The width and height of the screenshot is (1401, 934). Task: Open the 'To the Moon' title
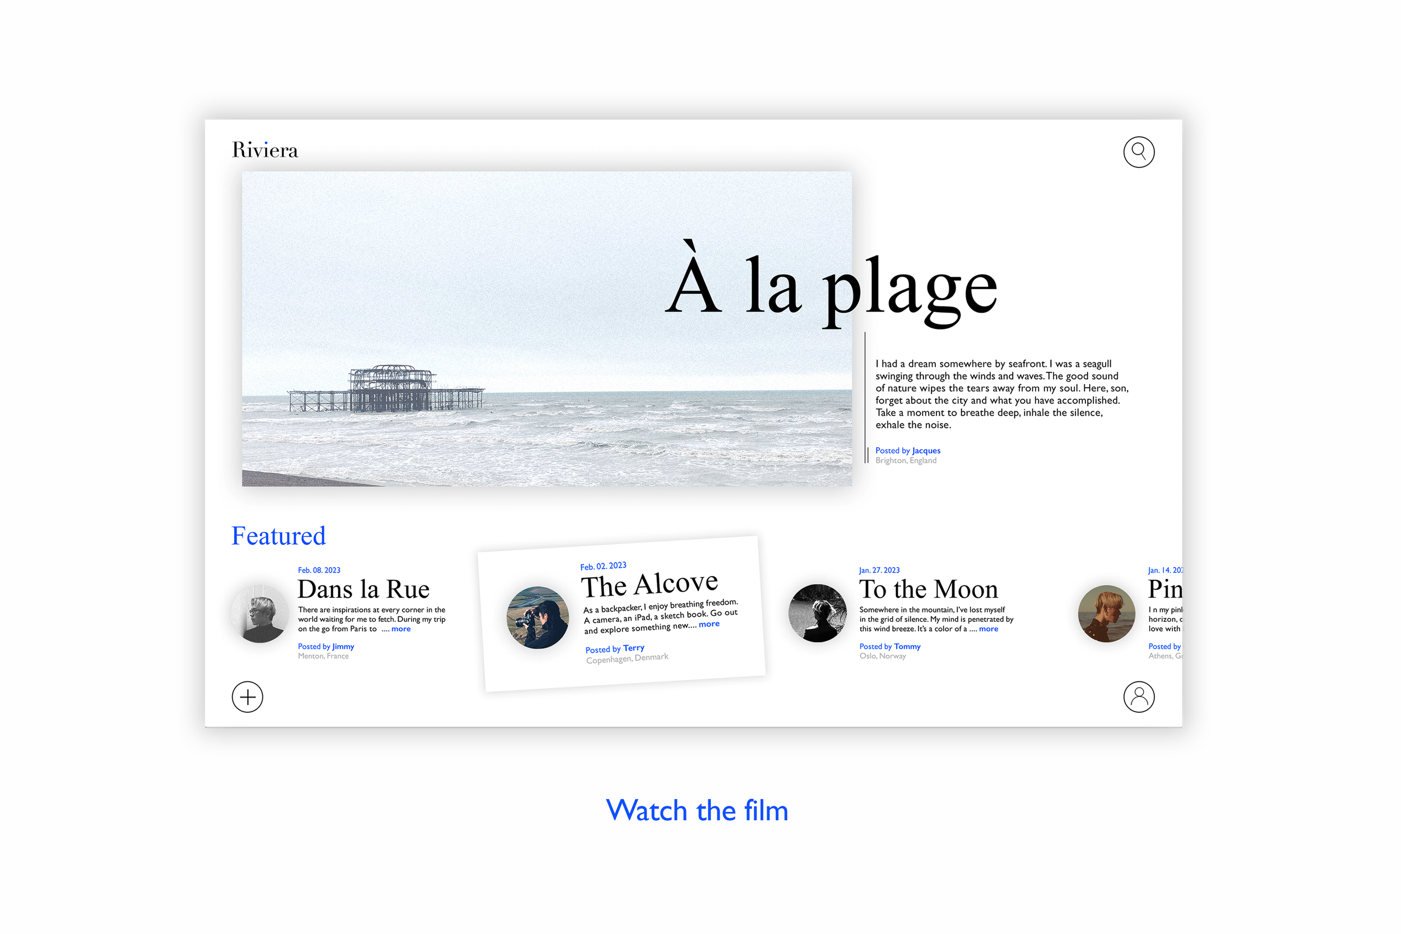(x=928, y=589)
